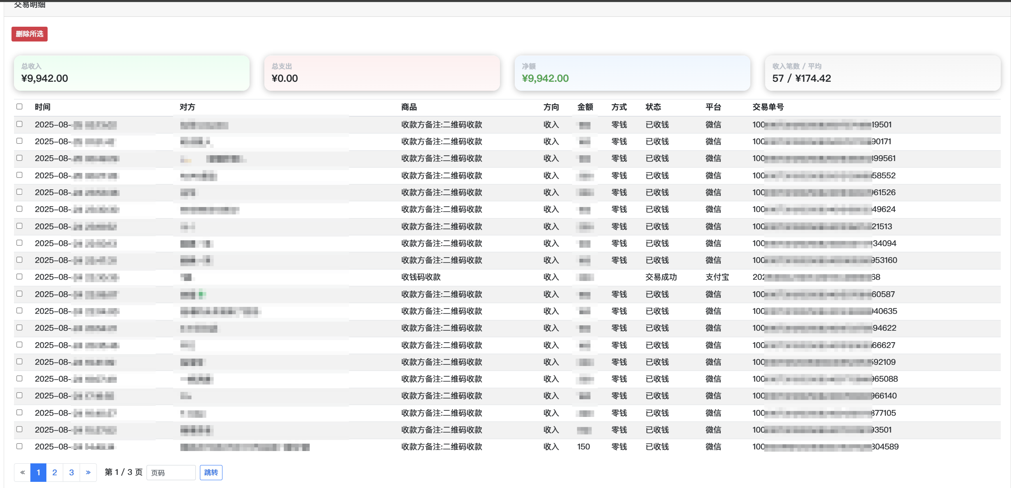Screen dimensions: 1011x488
Task: Click the 交易单号 column header
Action: pos(768,107)
